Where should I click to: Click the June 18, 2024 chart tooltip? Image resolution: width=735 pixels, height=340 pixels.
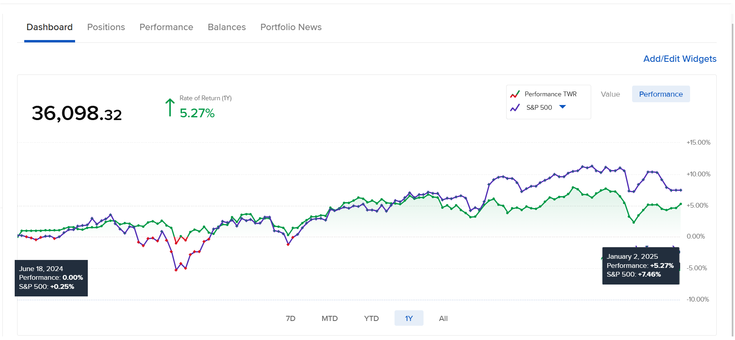pyautogui.click(x=51, y=278)
